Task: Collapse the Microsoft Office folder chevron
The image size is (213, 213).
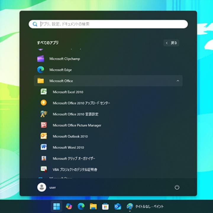Action: click(x=178, y=81)
